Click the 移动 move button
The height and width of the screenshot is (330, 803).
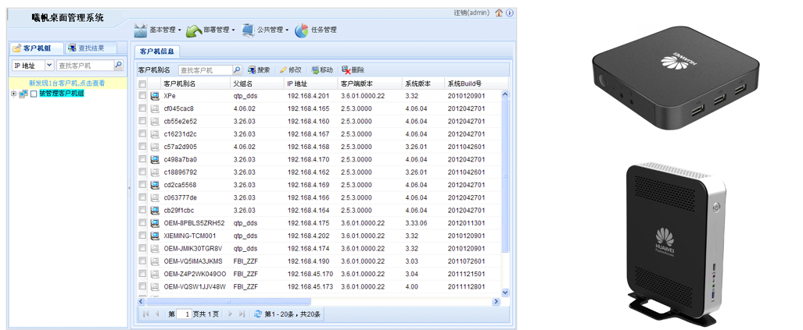tap(322, 70)
